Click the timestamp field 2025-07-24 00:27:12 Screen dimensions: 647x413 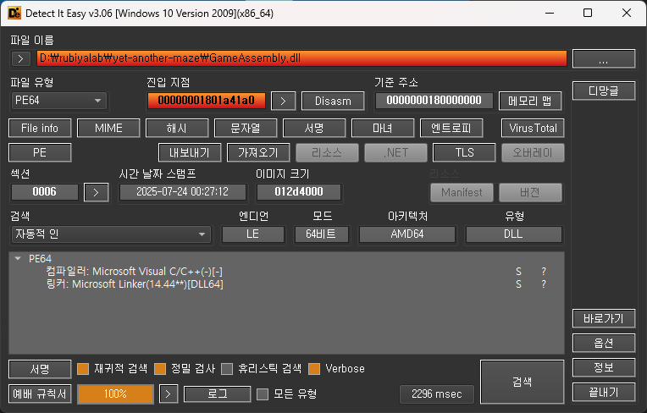point(183,192)
